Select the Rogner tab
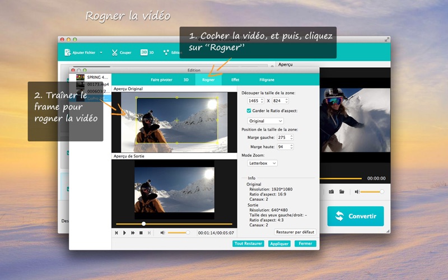Screen dimensions: 448x280 click(x=208, y=80)
